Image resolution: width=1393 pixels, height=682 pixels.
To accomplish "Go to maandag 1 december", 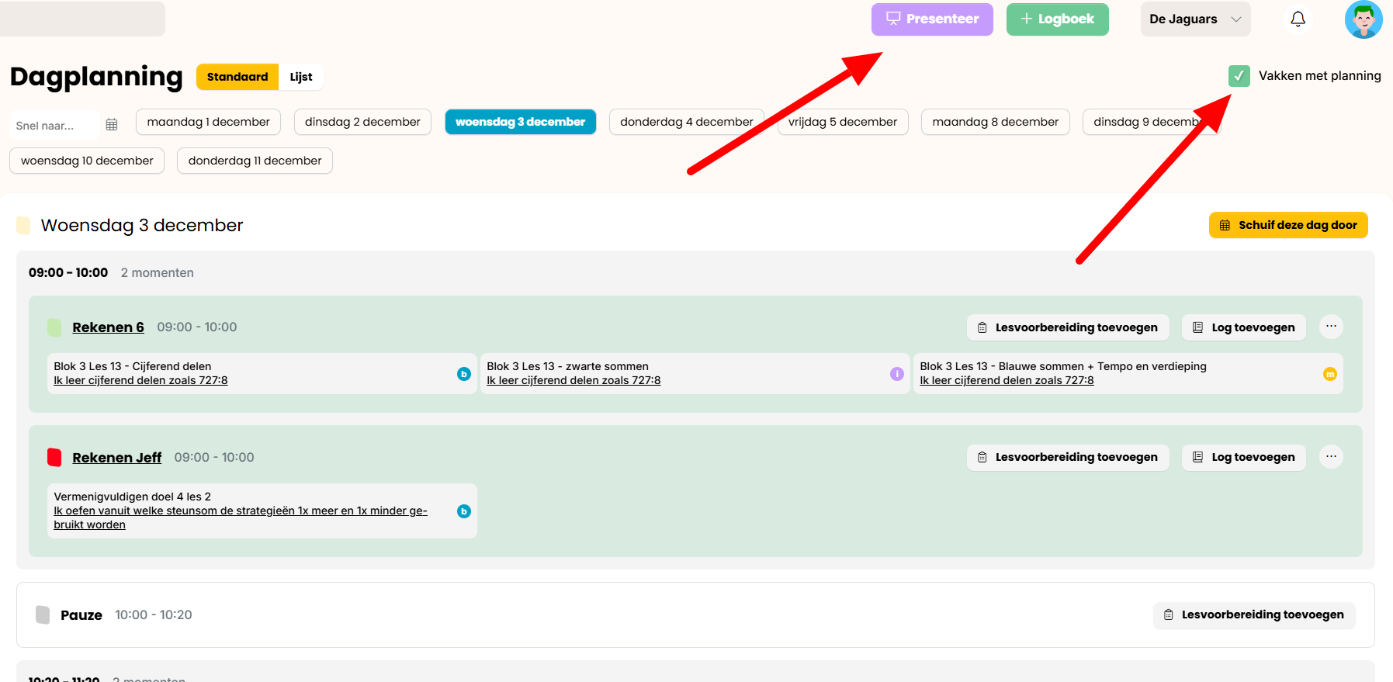I will [208, 122].
